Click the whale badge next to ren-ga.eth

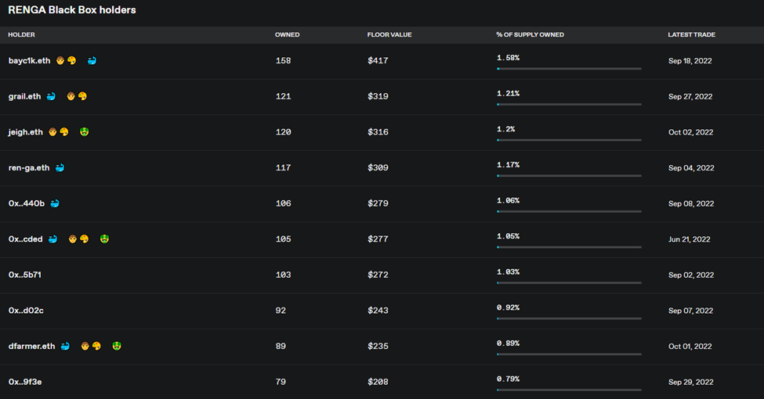pyautogui.click(x=60, y=167)
